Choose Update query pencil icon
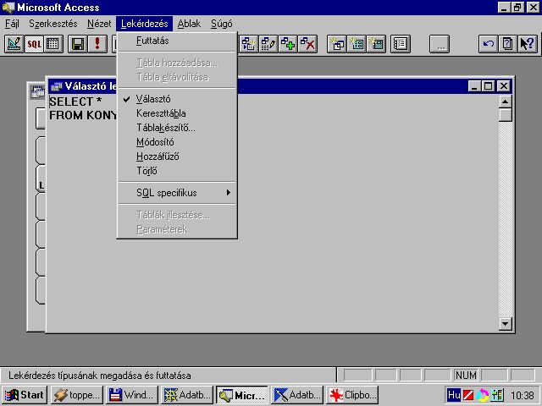This screenshot has height=406, width=542. tap(268, 44)
